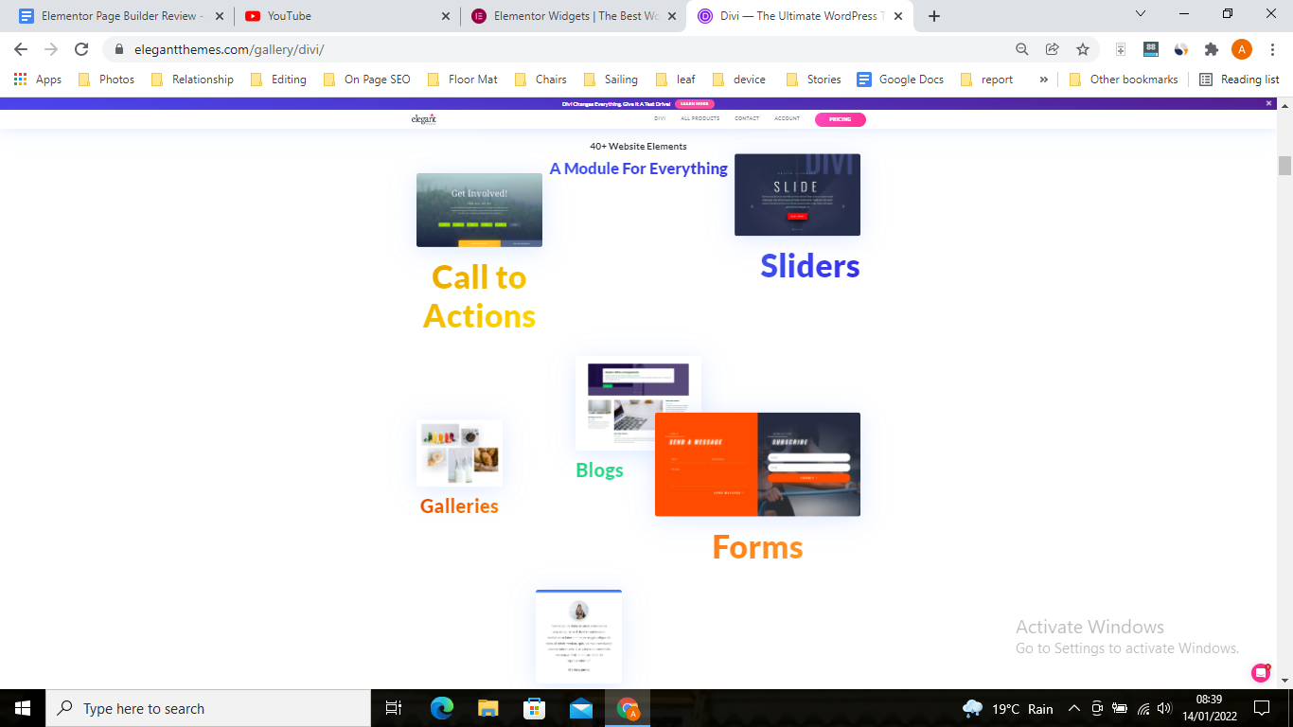This screenshot has height=727, width=1293.
Task: Reload the current page
Action: point(81,49)
